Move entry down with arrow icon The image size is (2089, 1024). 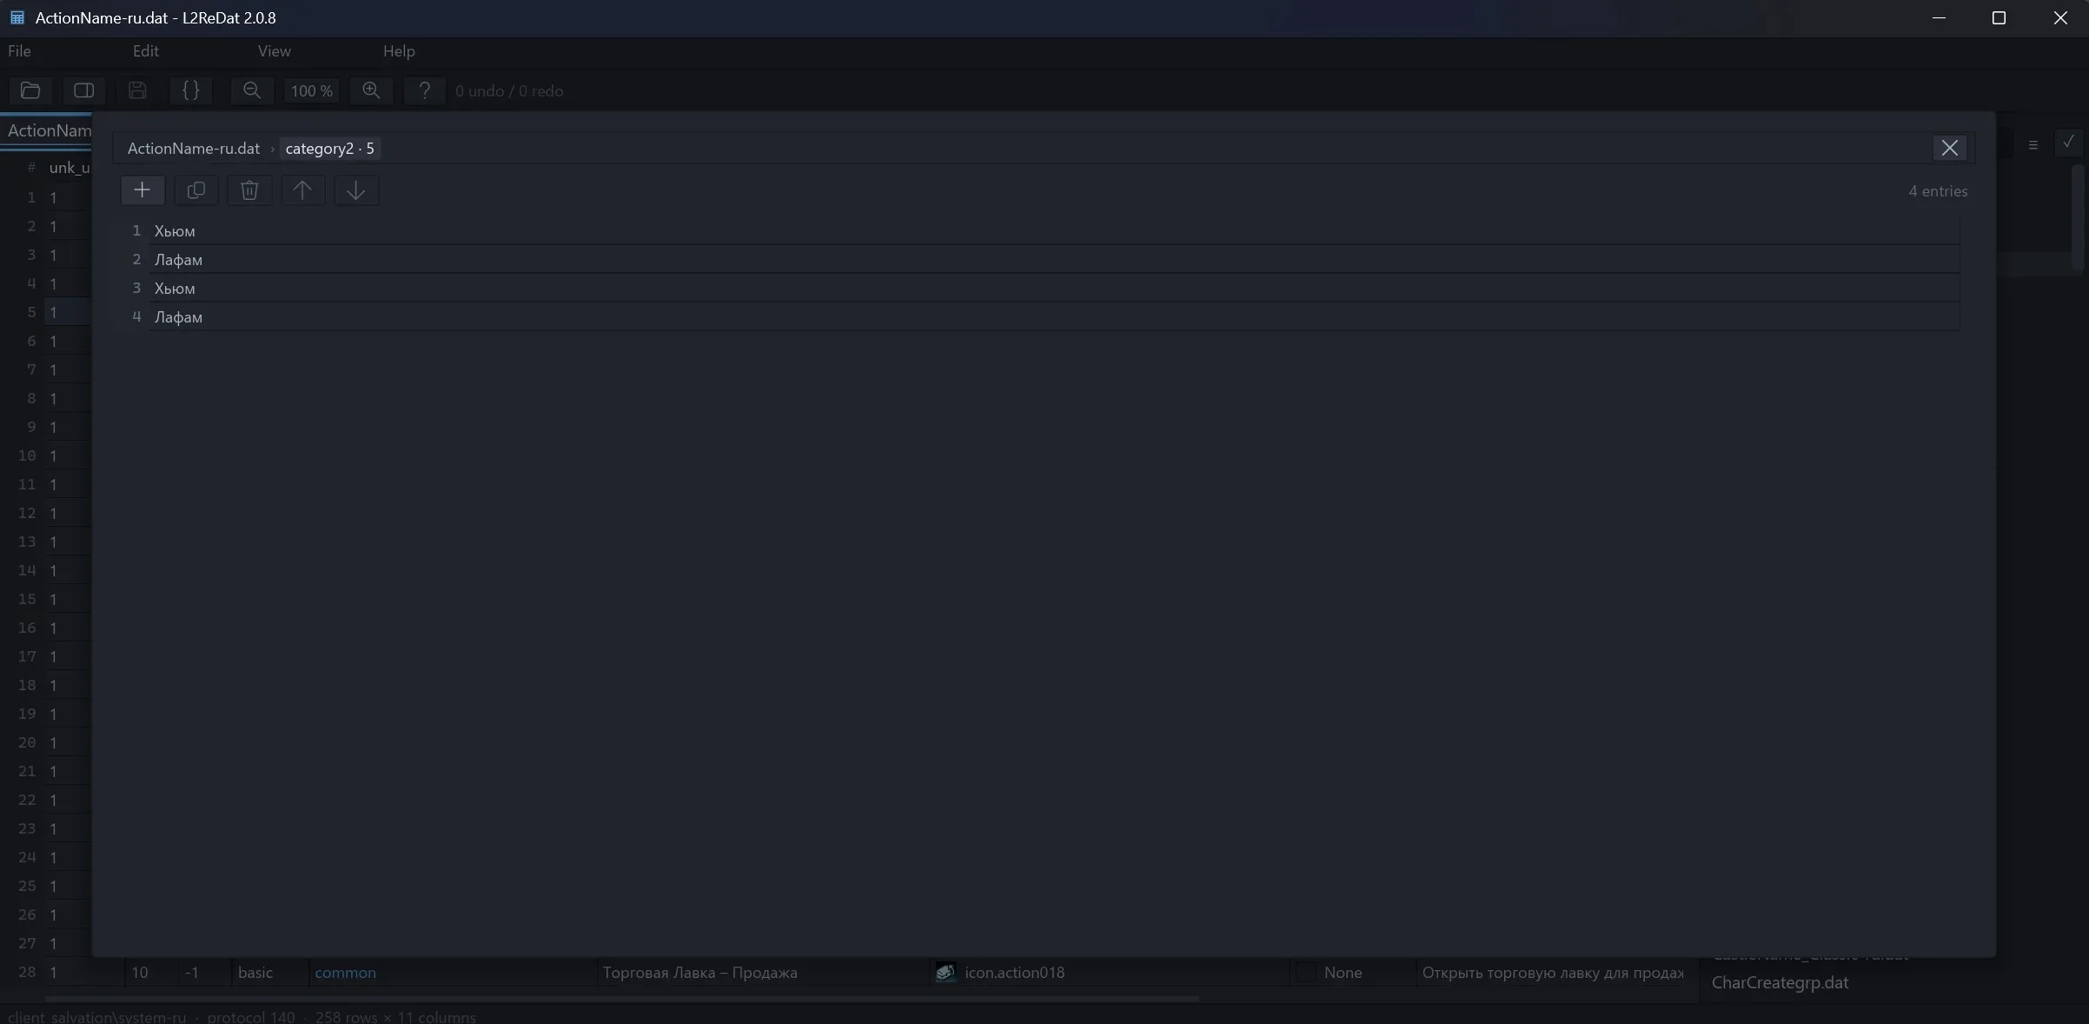click(356, 190)
